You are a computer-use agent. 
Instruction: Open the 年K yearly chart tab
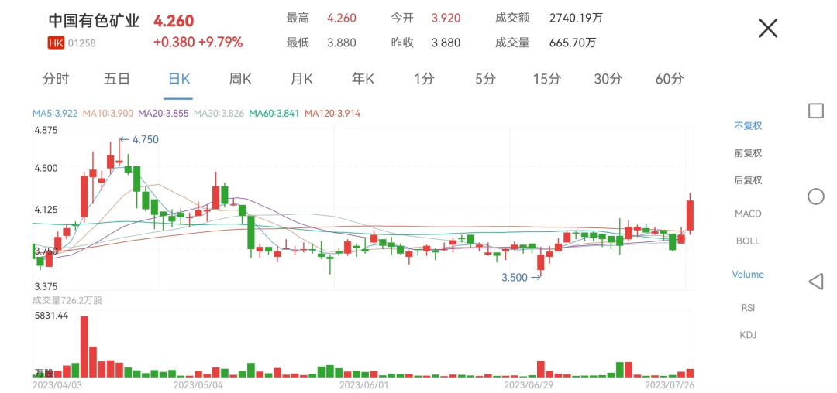[363, 80]
